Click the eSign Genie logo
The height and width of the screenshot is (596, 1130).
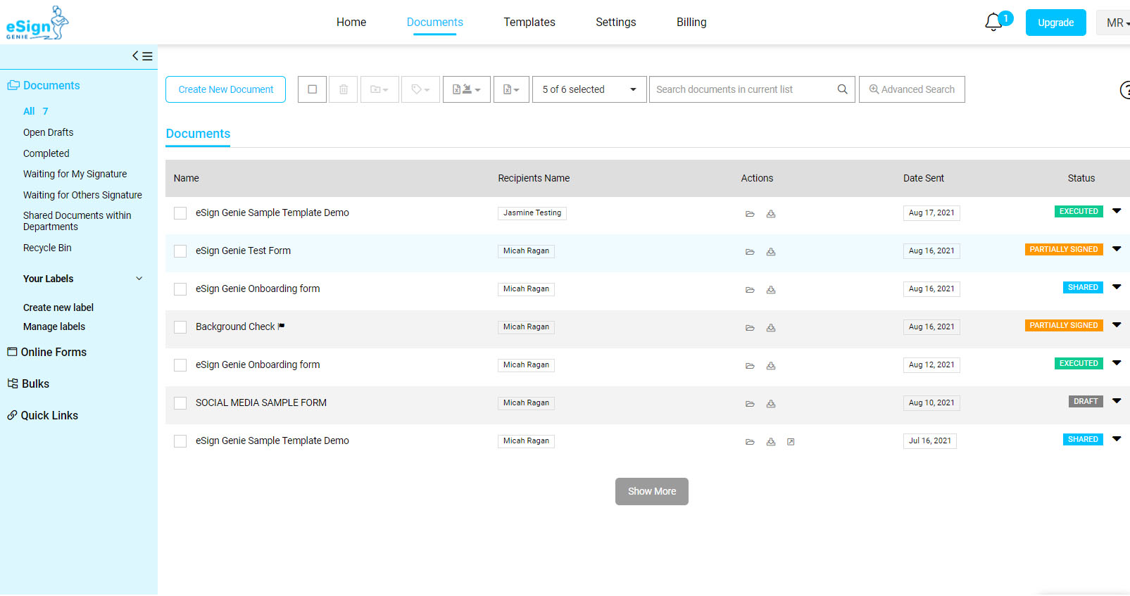pyautogui.click(x=37, y=23)
